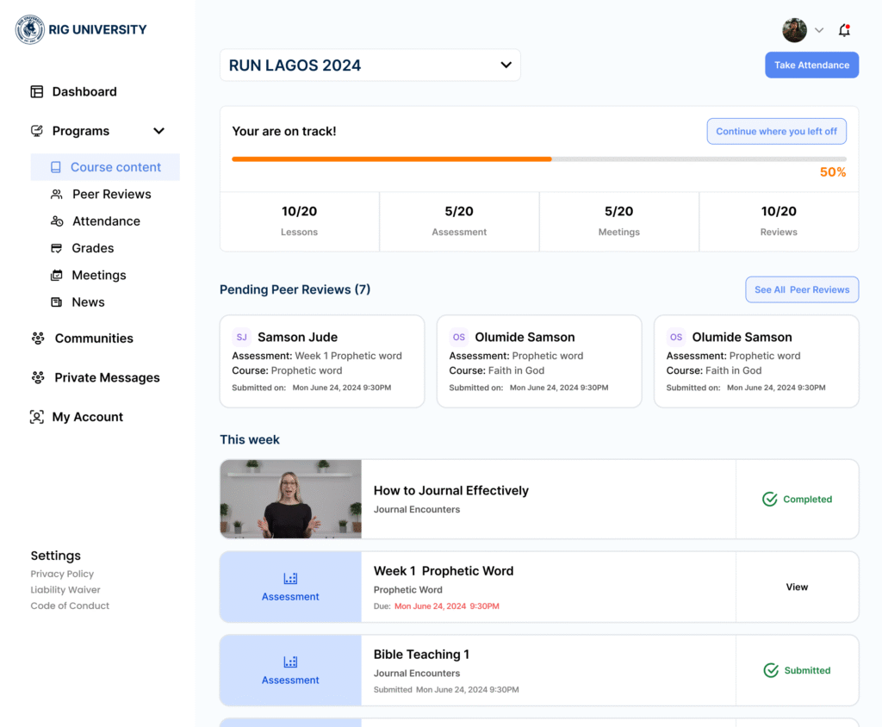
Task: Open Private Messages from sidebar icon
Action: click(x=38, y=378)
